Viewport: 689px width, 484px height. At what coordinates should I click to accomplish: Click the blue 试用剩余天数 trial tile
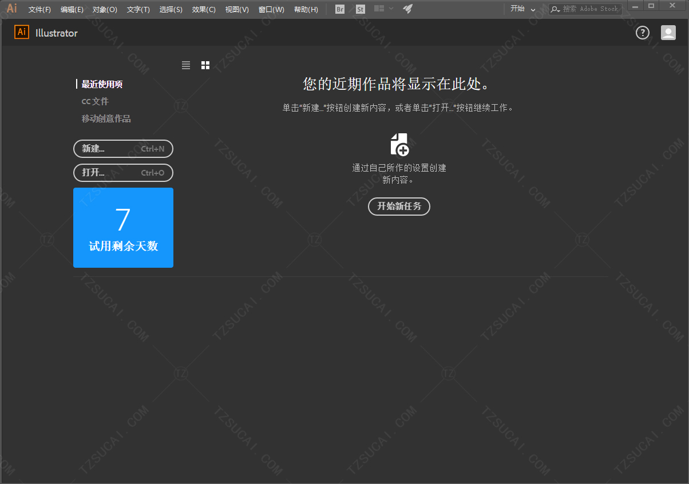(123, 228)
